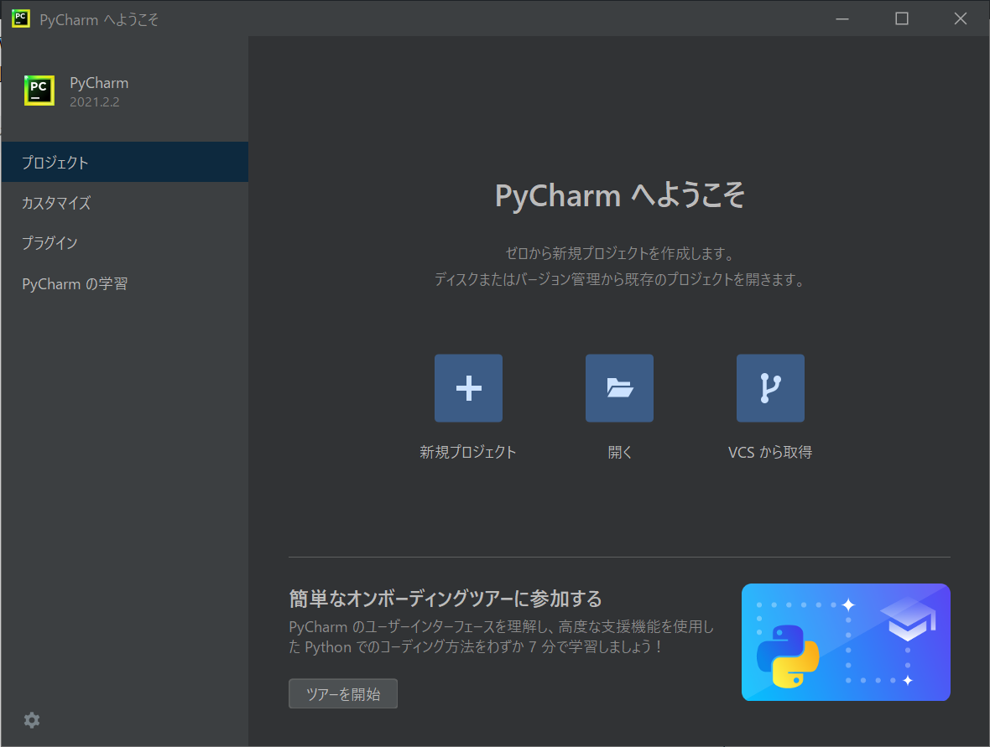Switch to the カスタマイズ tab
Viewport: 990px width, 747px height.
(124, 203)
